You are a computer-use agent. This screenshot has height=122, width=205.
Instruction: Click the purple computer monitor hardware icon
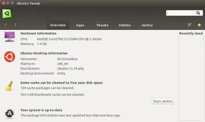point(9,37)
